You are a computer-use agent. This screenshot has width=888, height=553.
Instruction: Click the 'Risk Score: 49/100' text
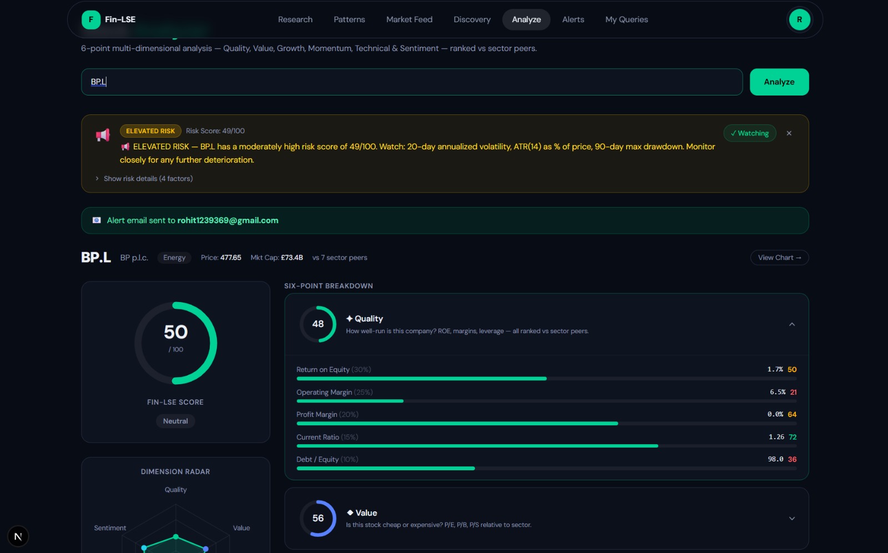pyautogui.click(x=215, y=131)
